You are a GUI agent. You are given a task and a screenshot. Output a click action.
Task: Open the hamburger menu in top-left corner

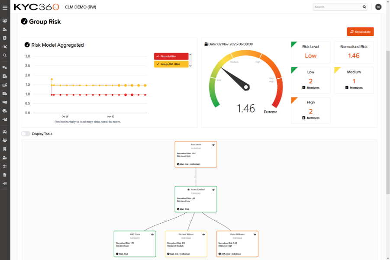(5, 7)
